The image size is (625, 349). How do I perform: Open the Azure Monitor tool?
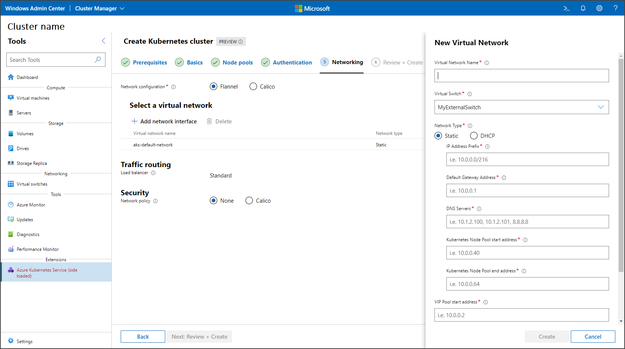(30, 205)
